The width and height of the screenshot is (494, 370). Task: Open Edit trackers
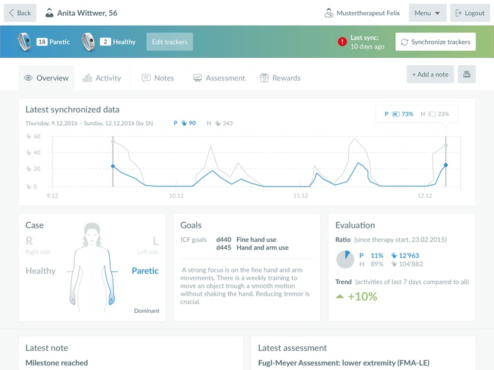pyautogui.click(x=169, y=42)
